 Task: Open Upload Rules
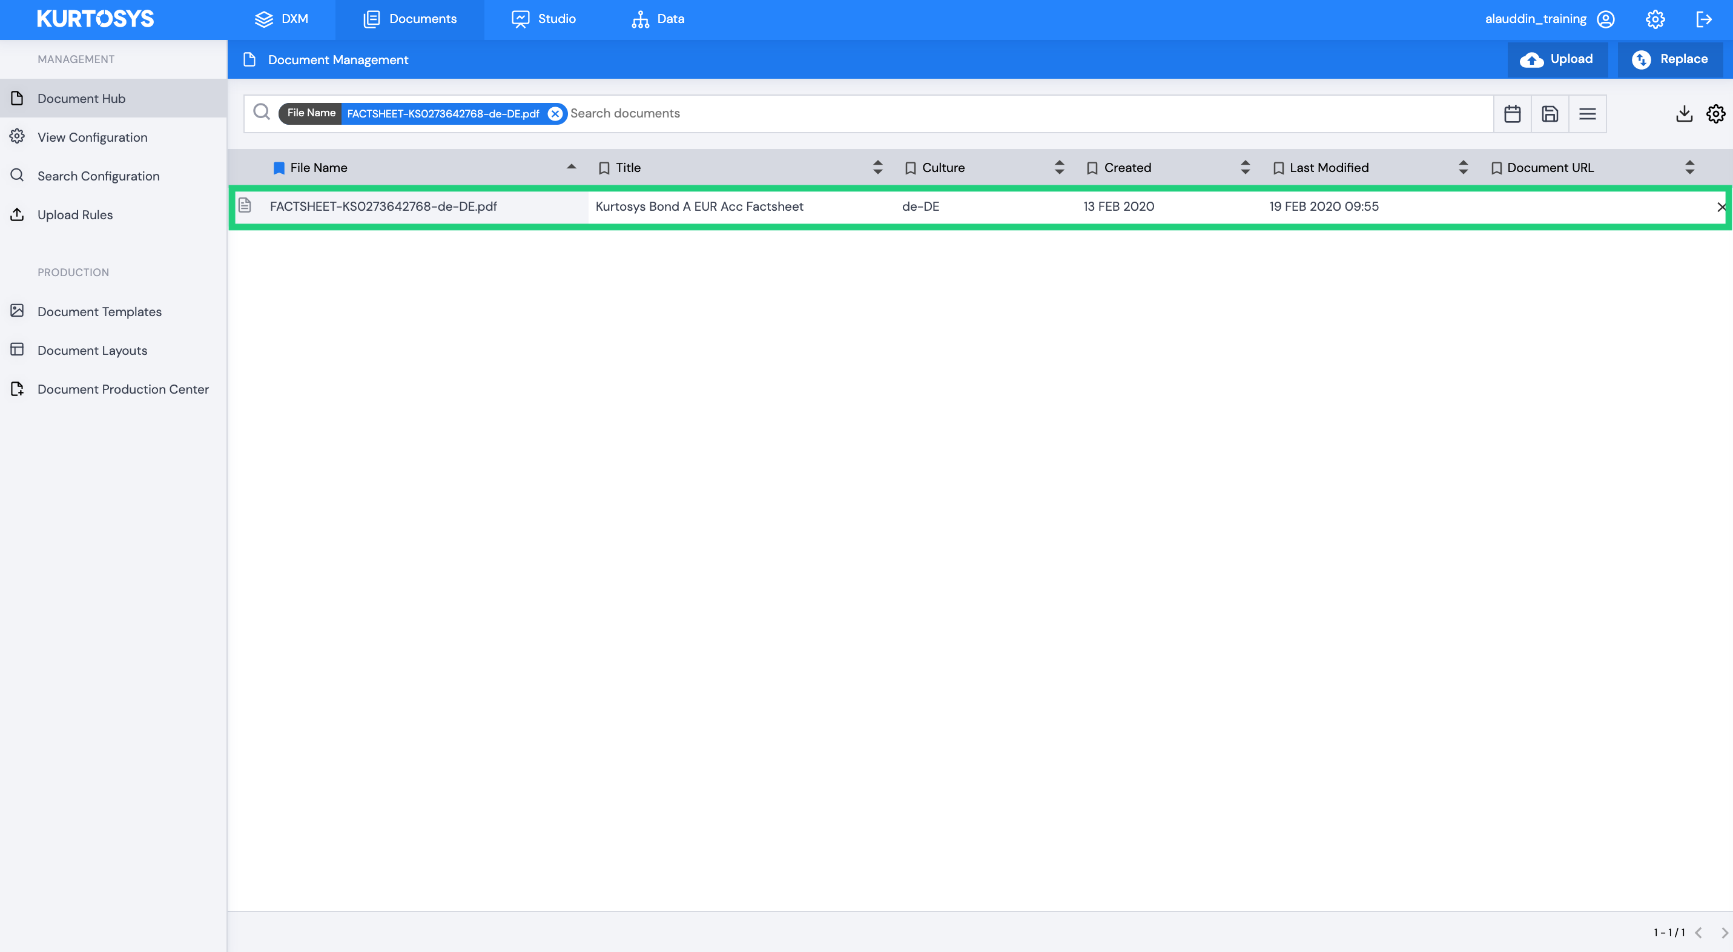[113, 214]
